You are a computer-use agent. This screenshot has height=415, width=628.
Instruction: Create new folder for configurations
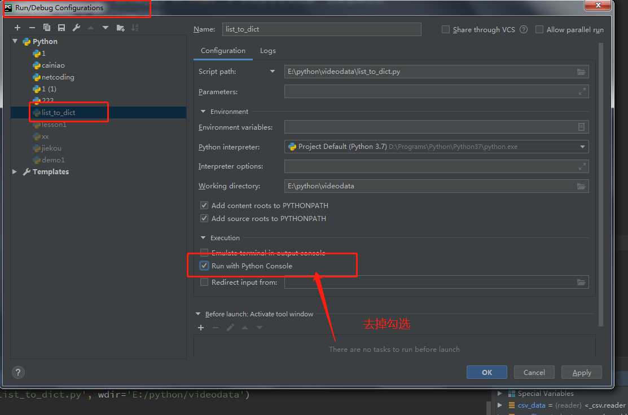(120, 28)
